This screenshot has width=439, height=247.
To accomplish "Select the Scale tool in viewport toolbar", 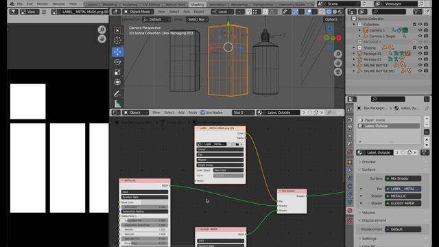I will [117, 72].
